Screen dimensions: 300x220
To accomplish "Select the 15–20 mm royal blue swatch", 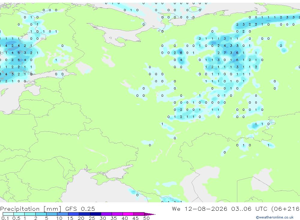I will (x=74, y=214).
